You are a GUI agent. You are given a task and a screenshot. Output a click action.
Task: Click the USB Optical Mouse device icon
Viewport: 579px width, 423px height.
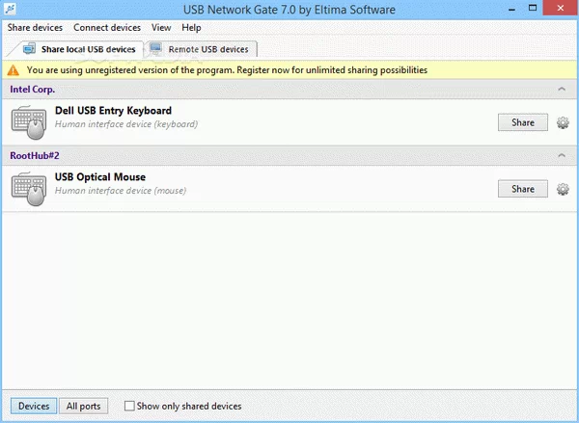pyautogui.click(x=29, y=189)
